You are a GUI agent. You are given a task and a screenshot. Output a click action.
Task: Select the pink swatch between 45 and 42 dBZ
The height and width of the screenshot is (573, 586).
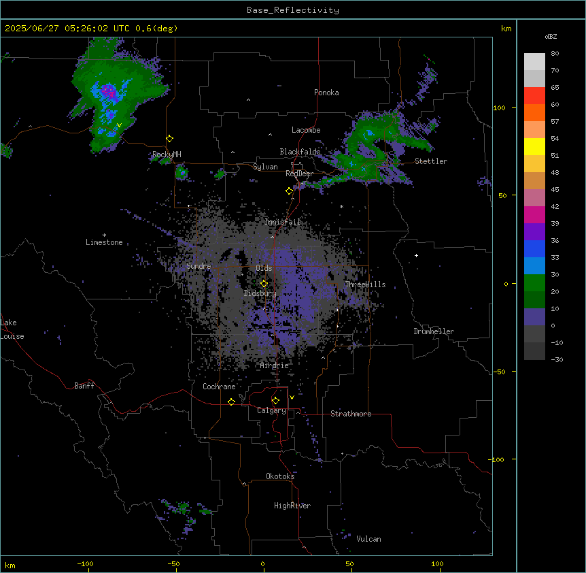(x=534, y=198)
